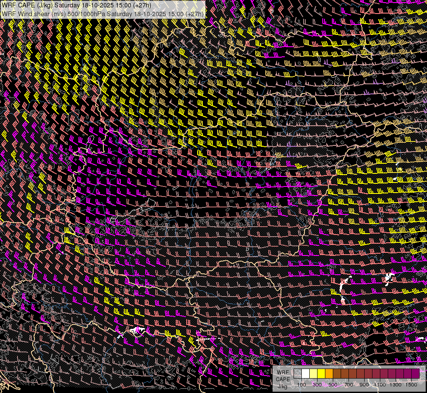Click the CAPE text inside the legend box
427x393 pixels.
283,379
